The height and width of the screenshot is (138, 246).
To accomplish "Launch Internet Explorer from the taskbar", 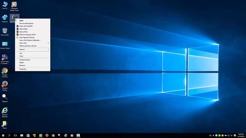I will pyautogui.click(x=66, y=135).
